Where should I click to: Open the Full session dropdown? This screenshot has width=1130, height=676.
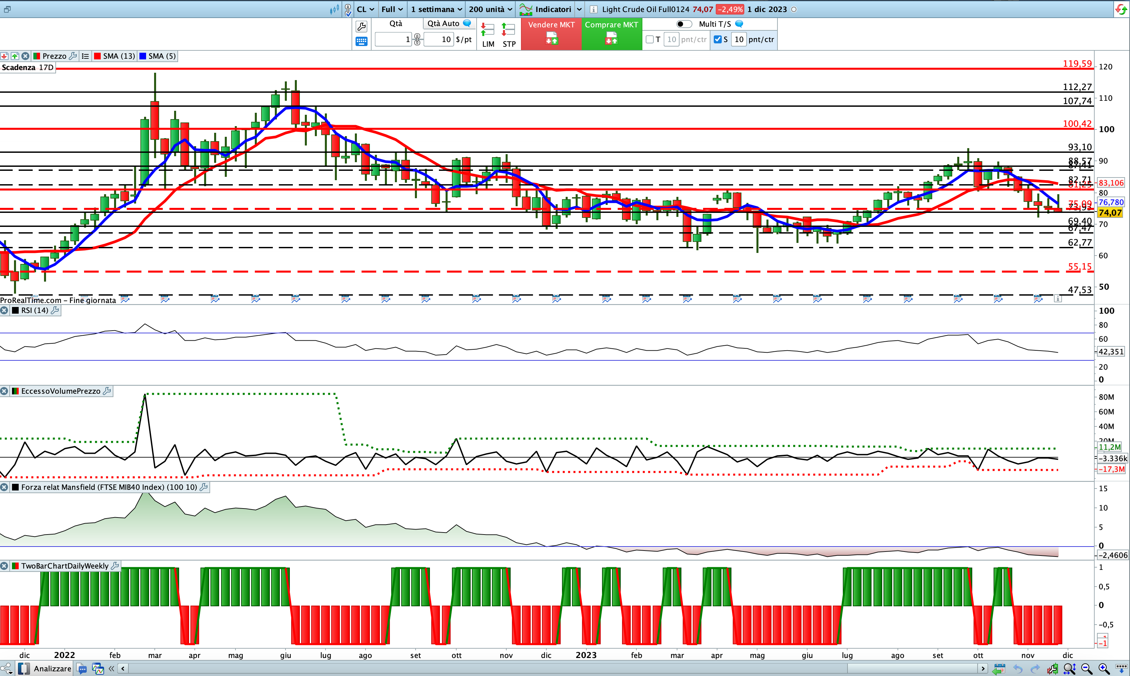[392, 9]
